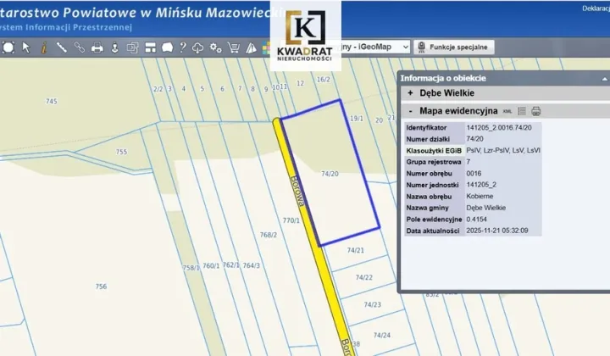Image resolution: width=610 pixels, height=356 pixels.
Task: Click parcel 762/1 label on map
Action: point(231,265)
